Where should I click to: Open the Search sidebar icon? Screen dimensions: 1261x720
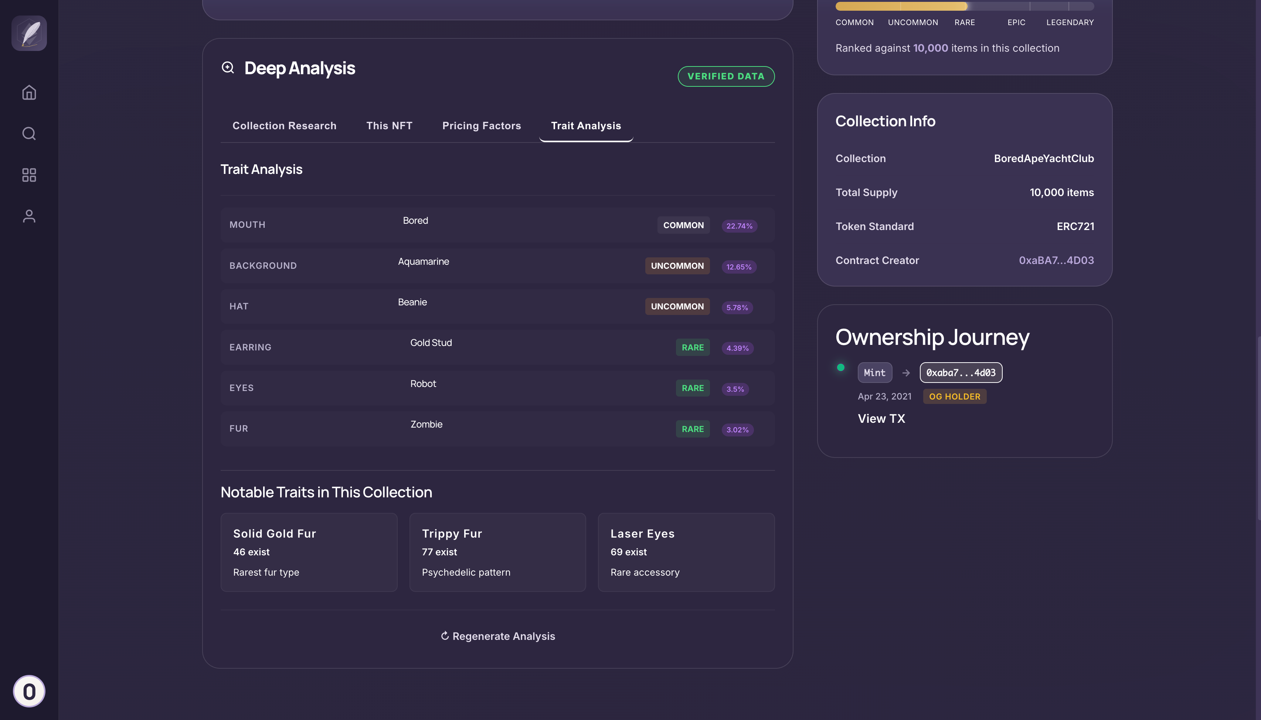click(x=29, y=134)
